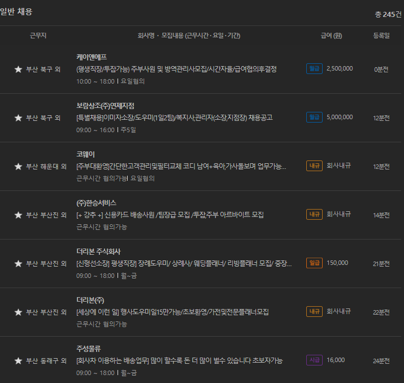The width and height of the screenshot is (404, 383).
Task: Star the 케이앤에프 job listing
Action: tap(18, 69)
